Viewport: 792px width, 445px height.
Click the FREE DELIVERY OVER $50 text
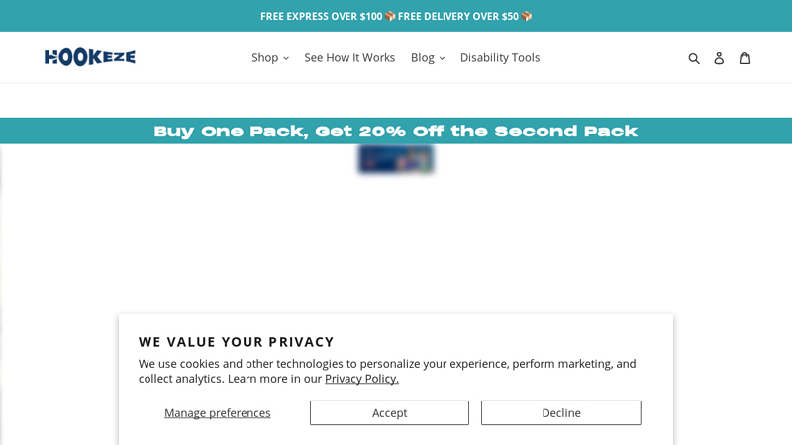(458, 16)
